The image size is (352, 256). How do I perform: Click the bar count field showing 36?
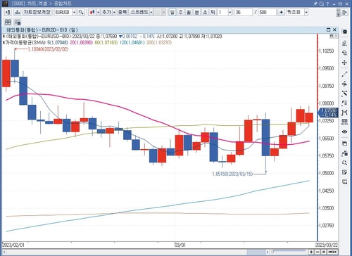click(243, 12)
